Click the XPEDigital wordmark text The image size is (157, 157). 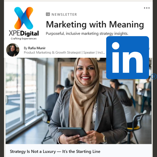coord(24,33)
